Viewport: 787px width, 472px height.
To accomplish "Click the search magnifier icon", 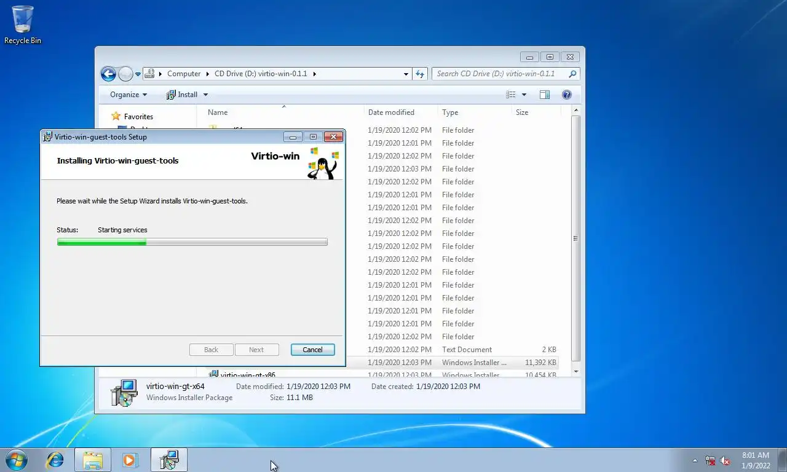I will tap(572, 74).
